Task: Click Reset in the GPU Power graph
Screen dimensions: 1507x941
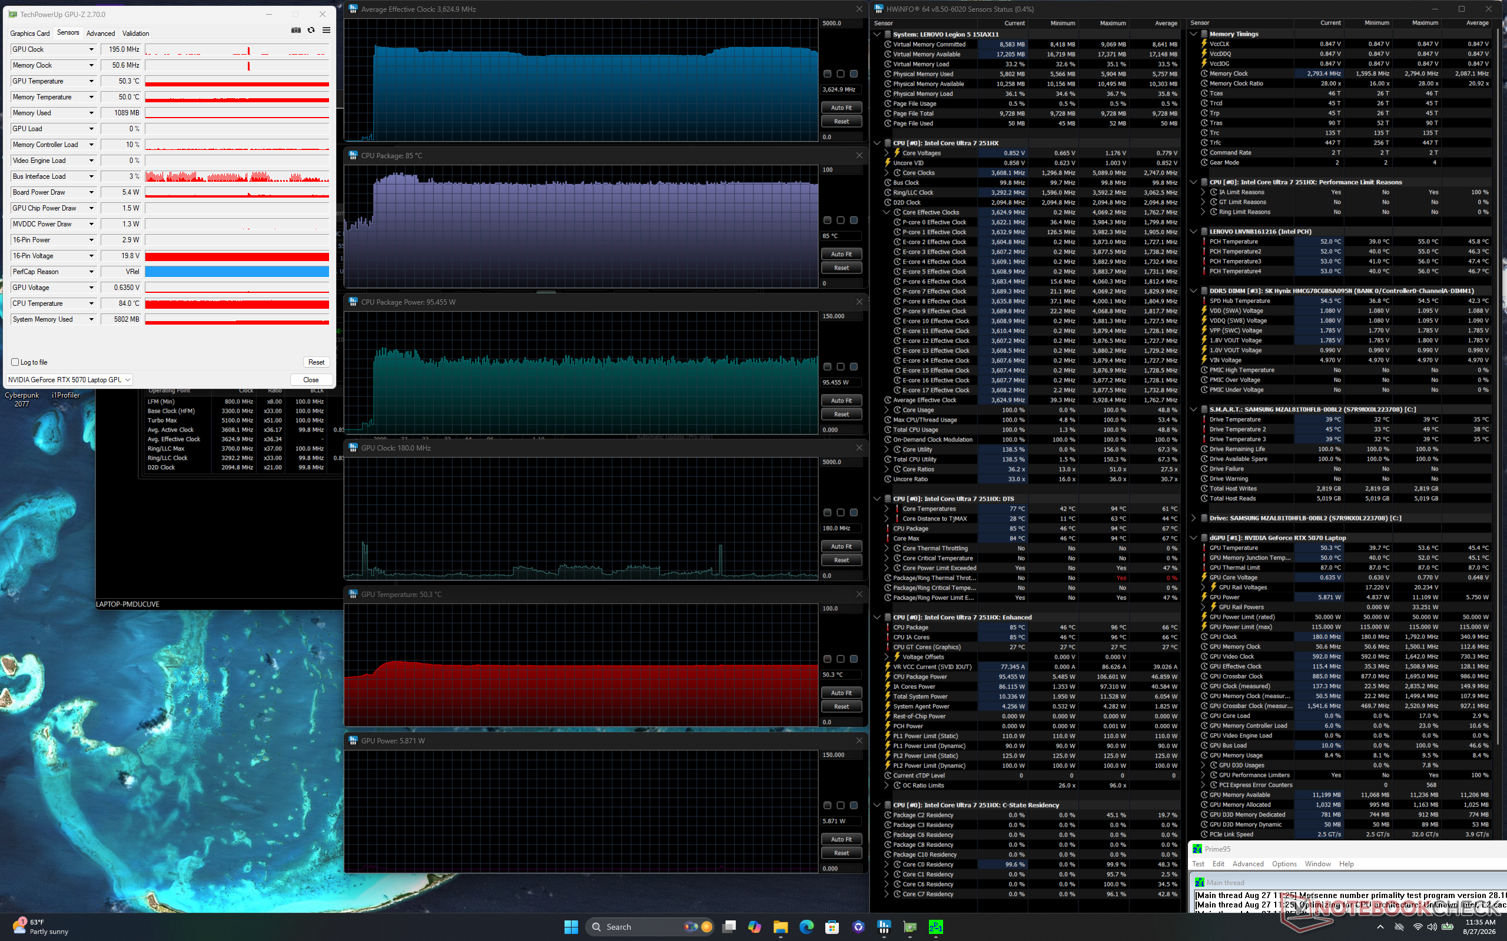Action: tap(841, 853)
